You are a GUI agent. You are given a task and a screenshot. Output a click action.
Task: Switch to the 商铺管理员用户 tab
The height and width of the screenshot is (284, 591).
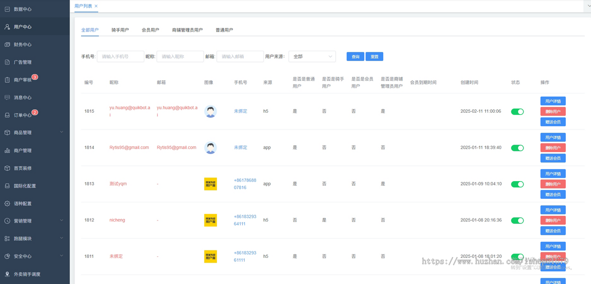pos(187,30)
